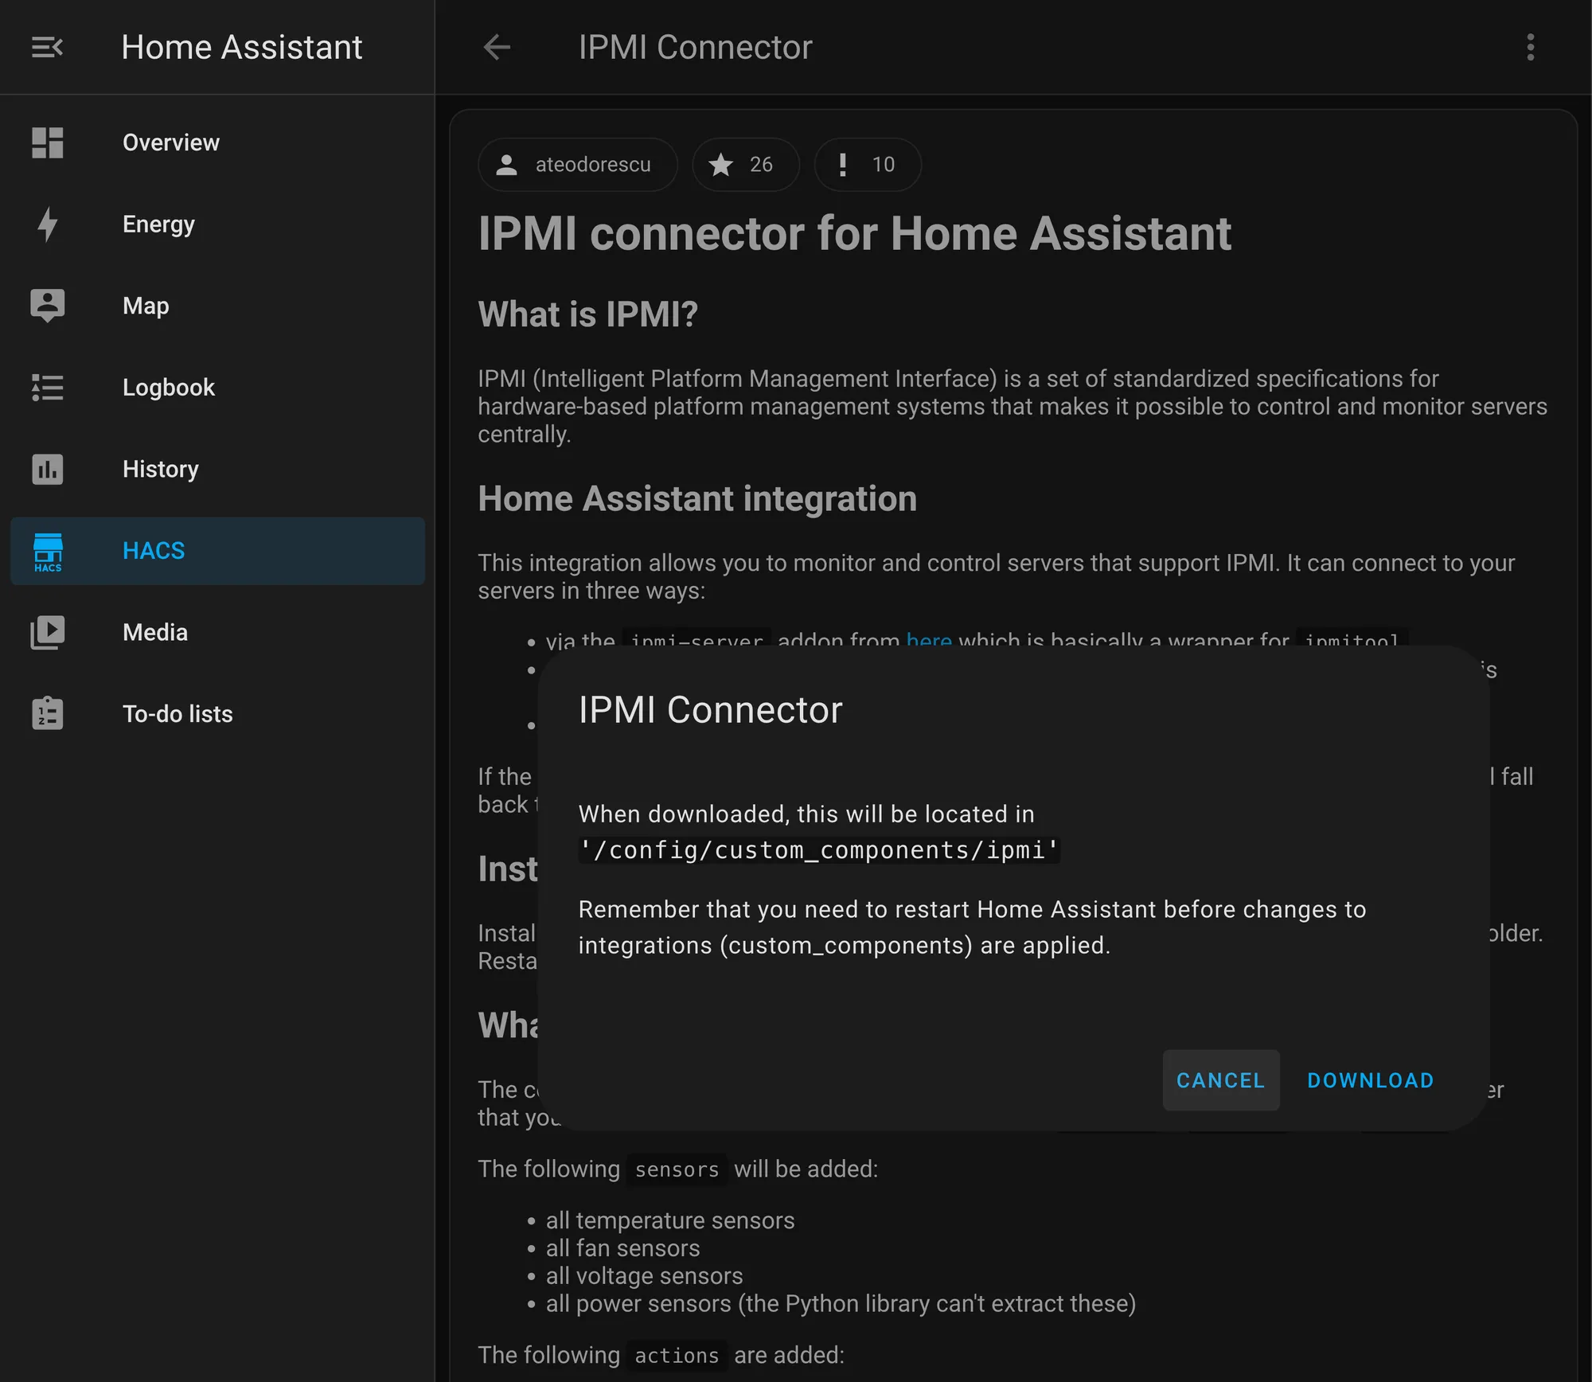Click the Media play icon
The height and width of the screenshot is (1382, 1592).
(x=47, y=632)
